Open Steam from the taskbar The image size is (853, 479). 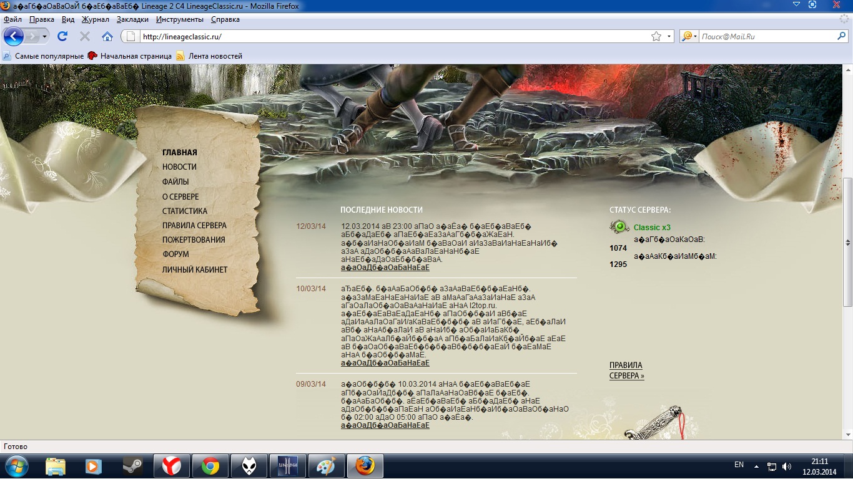(132, 466)
